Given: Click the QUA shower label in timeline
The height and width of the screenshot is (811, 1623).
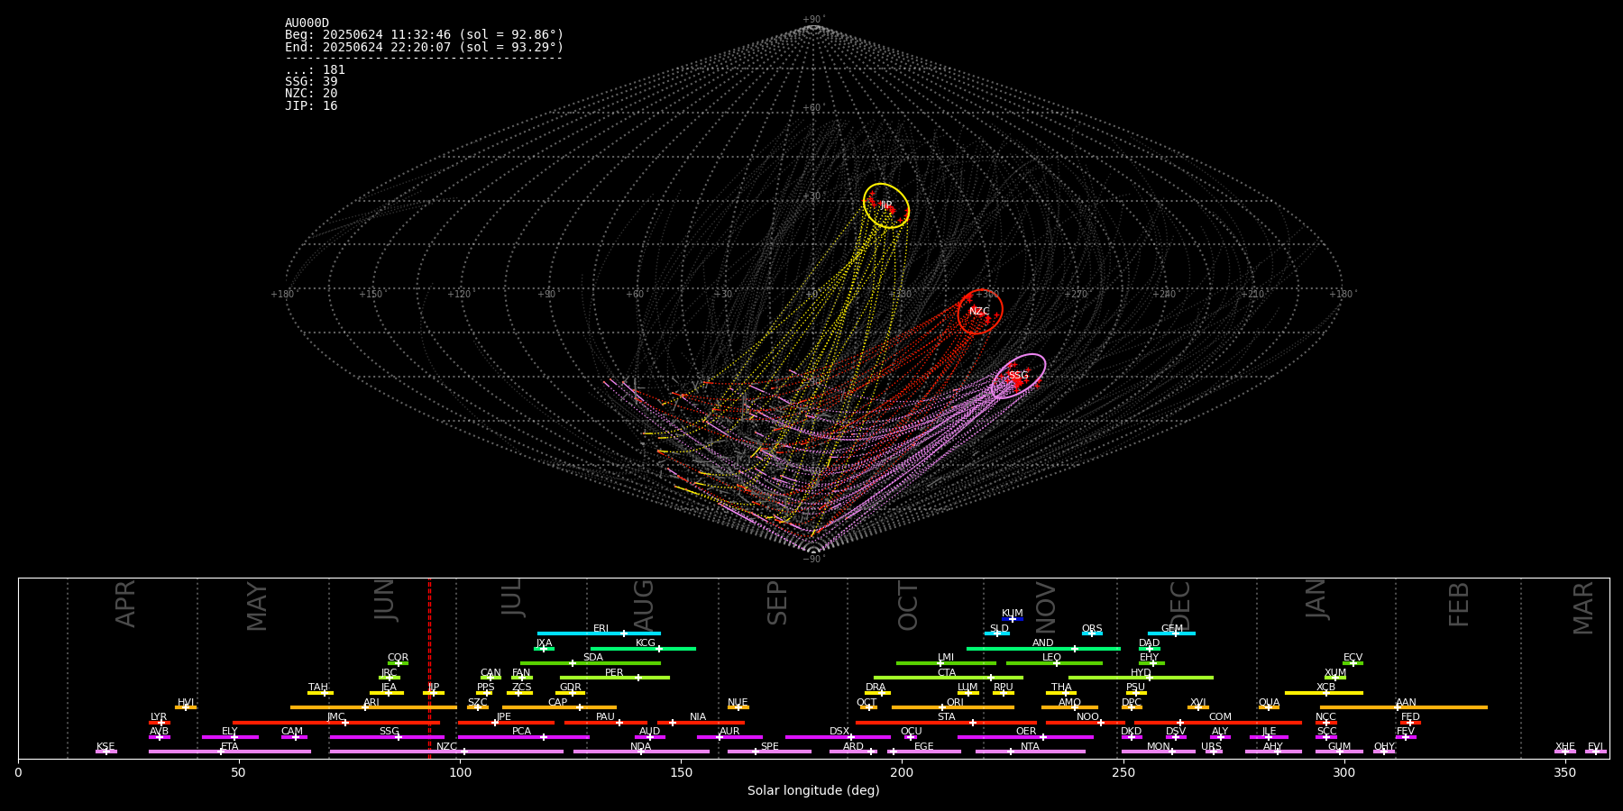Looking at the screenshot, I should pyautogui.click(x=1270, y=703).
